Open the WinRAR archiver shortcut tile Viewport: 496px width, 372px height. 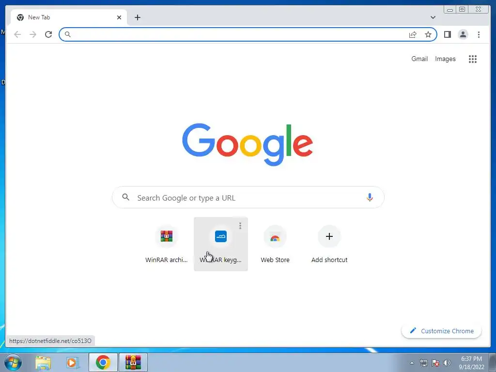point(167,244)
